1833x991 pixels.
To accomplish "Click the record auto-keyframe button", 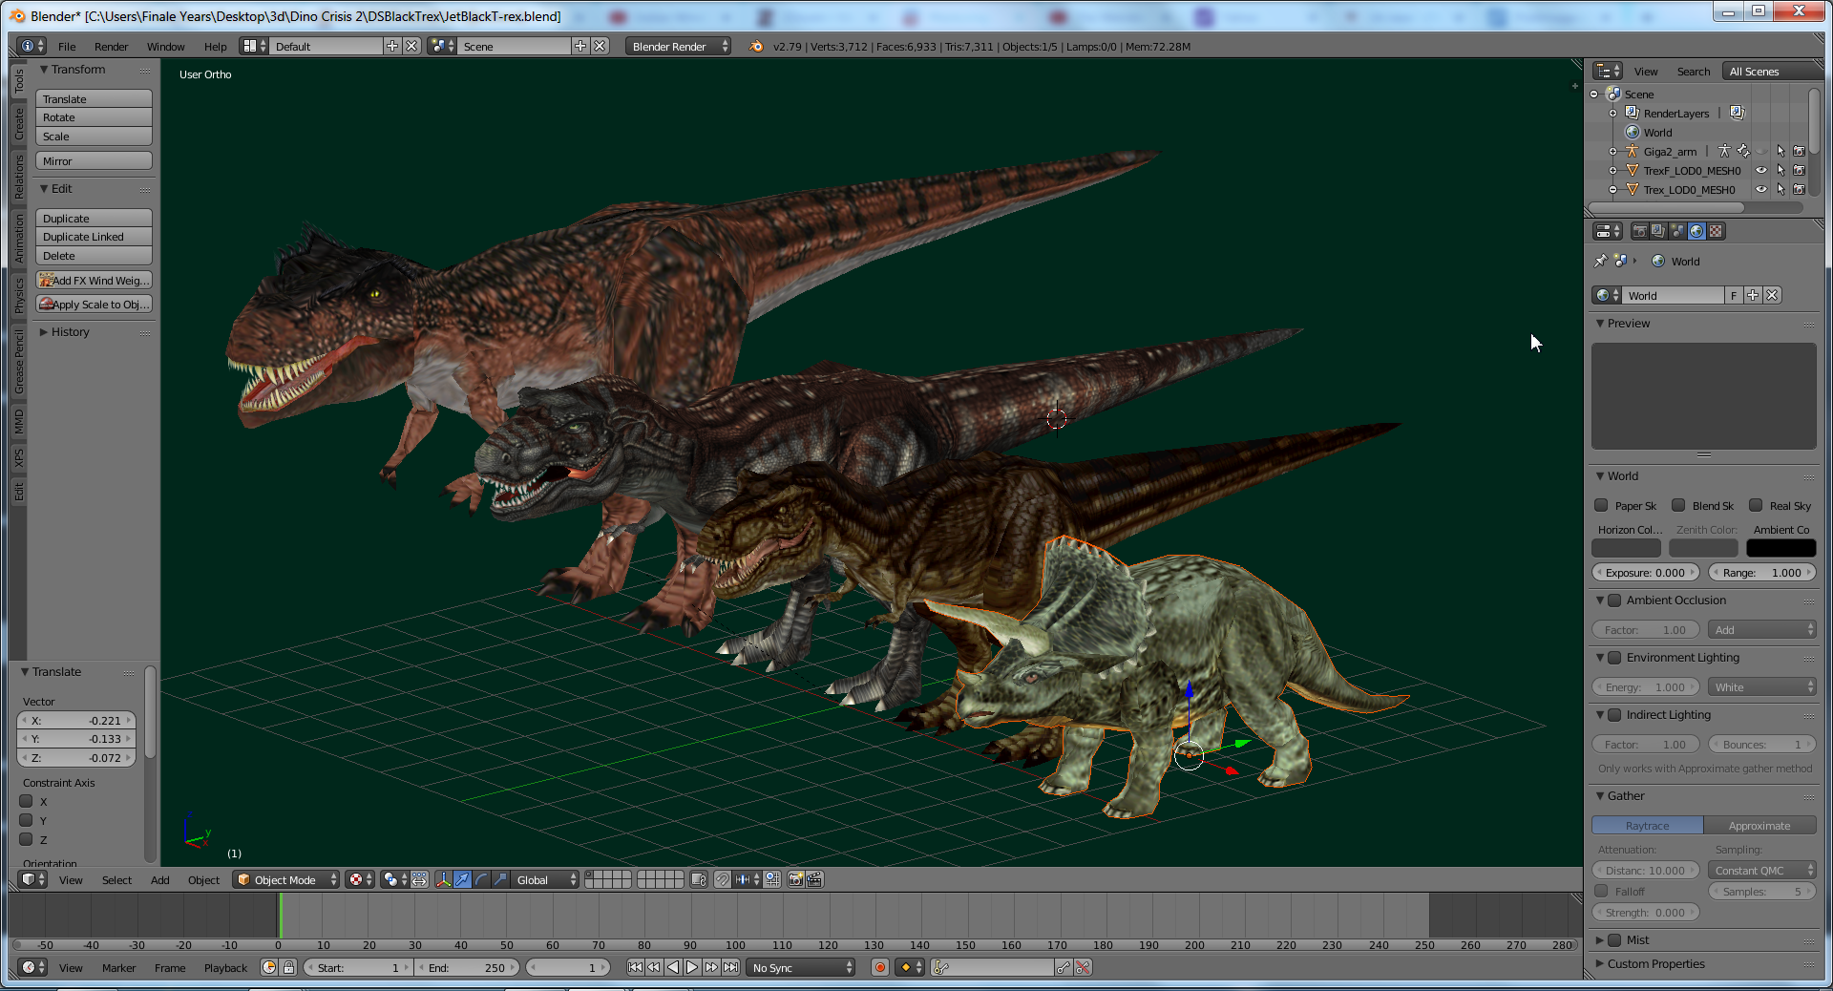I will pos(880,967).
